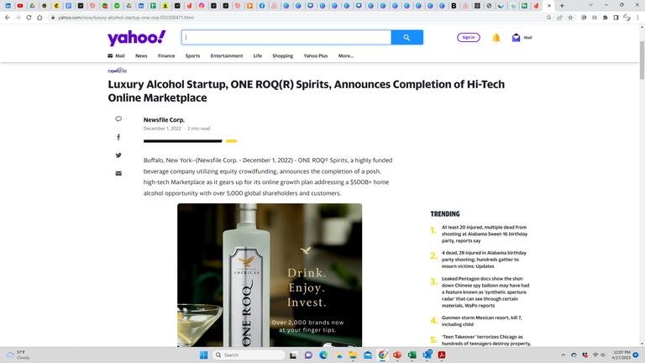The image size is (645, 363).
Task: Open browser extensions puzzle icon
Action: point(605,18)
